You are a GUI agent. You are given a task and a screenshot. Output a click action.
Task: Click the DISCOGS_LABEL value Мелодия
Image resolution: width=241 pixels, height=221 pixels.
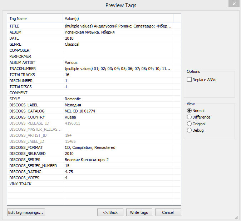(73, 105)
